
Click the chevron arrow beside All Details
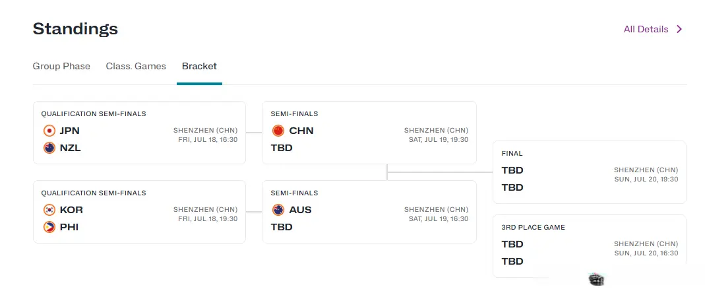click(679, 29)
